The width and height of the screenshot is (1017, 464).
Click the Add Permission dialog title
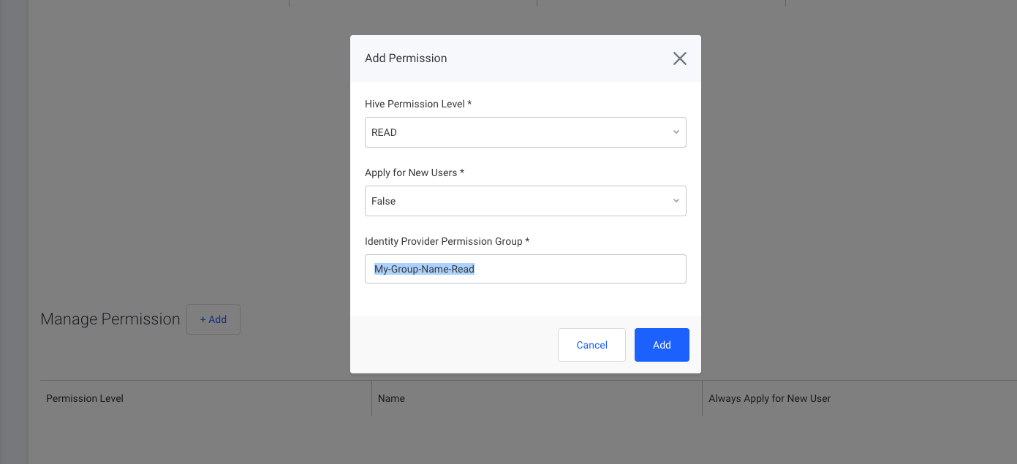click(406, 58)
